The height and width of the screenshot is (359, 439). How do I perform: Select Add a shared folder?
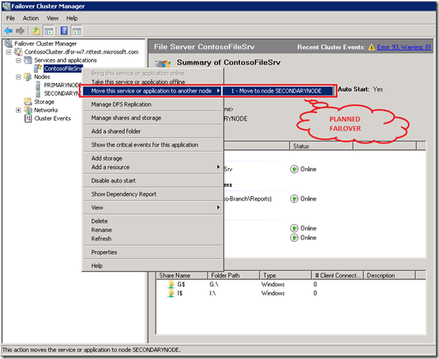153,131
